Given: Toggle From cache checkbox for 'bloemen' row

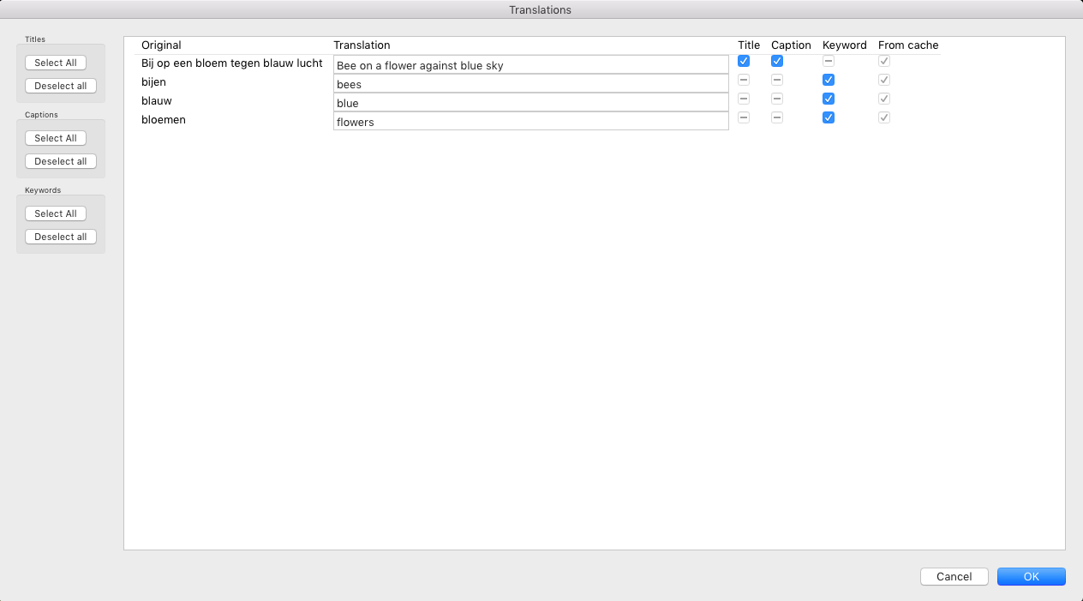Looking at the screenshot, I should tap(884, 117).
